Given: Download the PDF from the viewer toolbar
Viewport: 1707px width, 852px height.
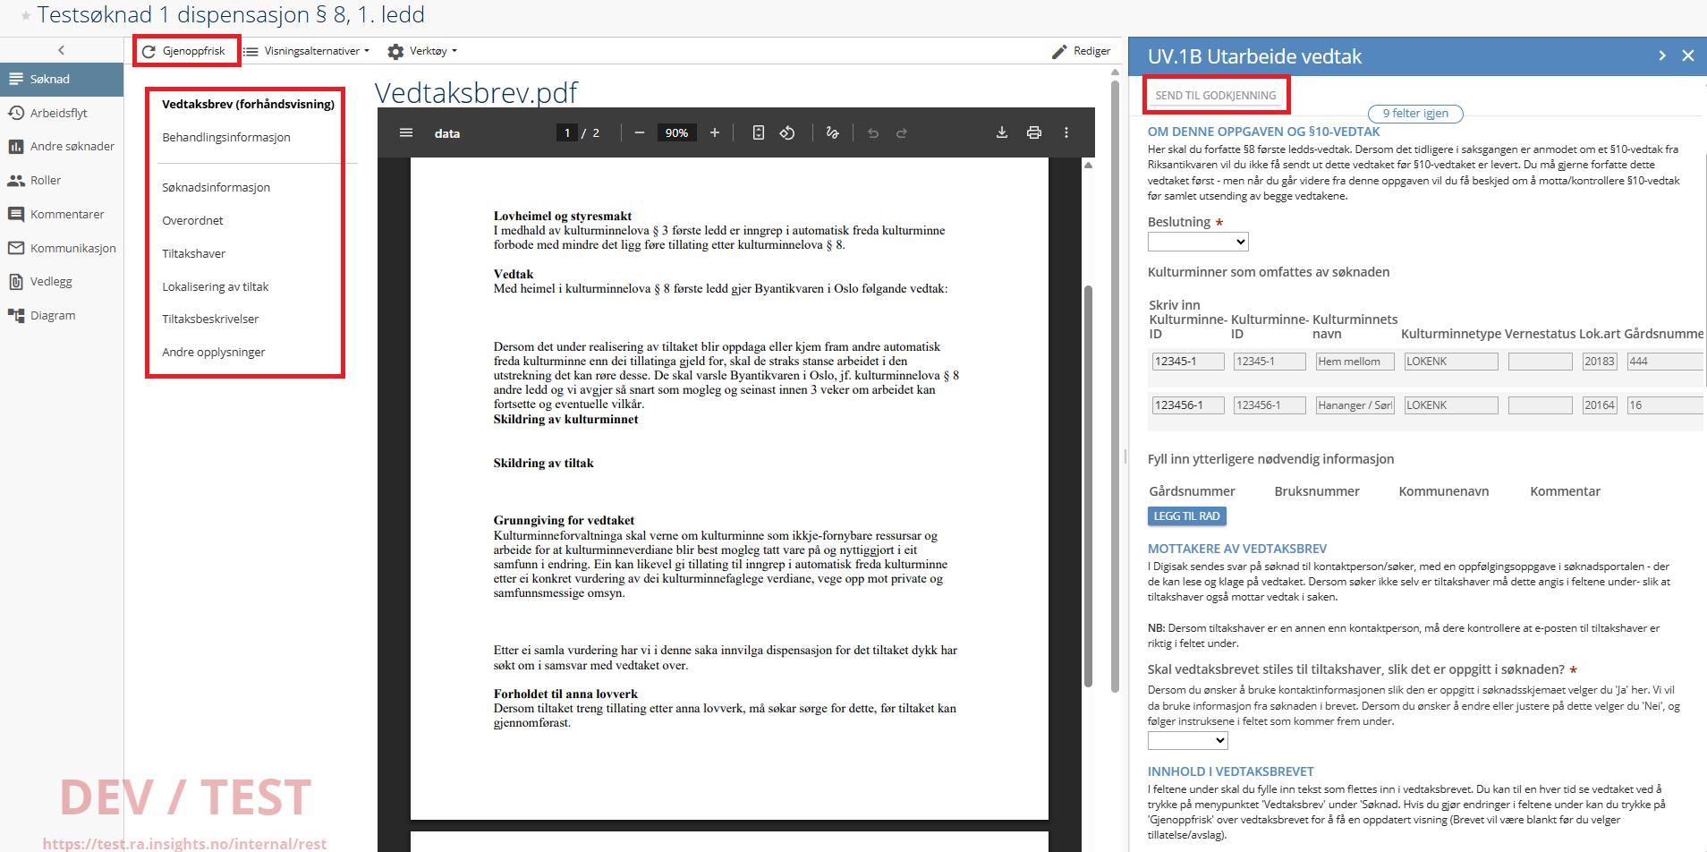Looking at the screenshot, I should click(x=1001, y=132).
